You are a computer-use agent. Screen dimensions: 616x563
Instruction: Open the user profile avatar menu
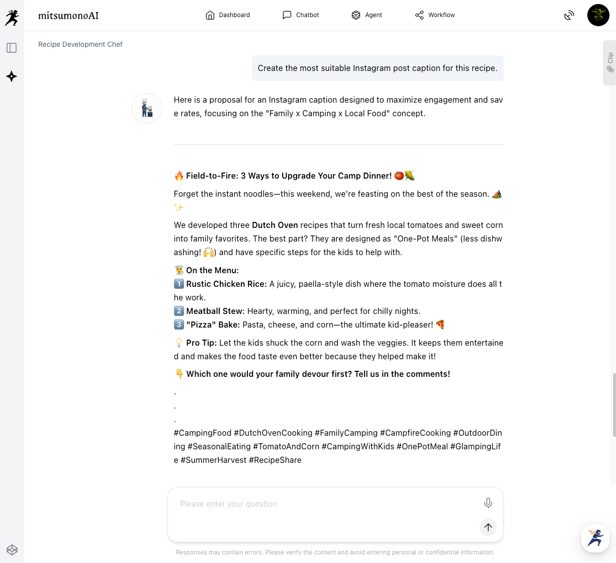coord(598,15)
